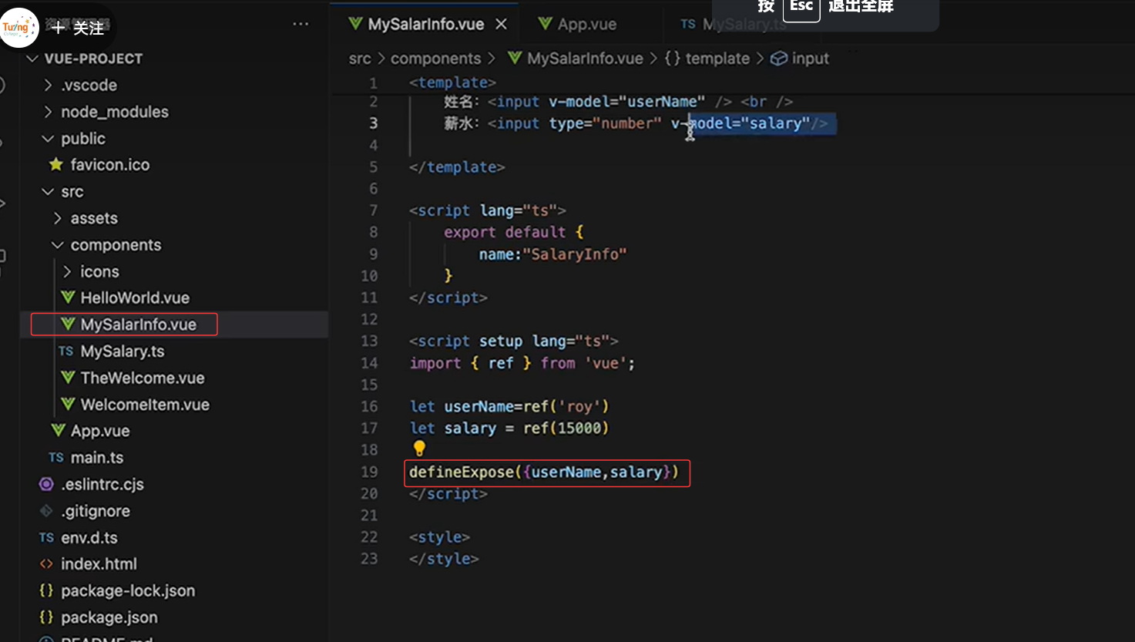Click the TS icon beside MySalary.ts
Screen dimensions: 1135x642
coord(66,351)
